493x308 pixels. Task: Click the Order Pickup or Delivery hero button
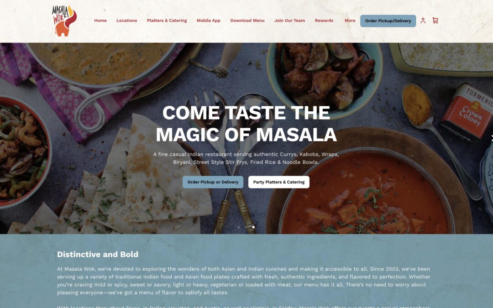[x=213, y=182]
